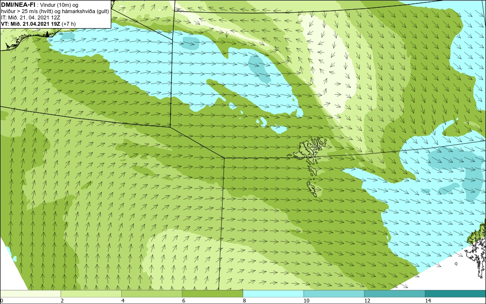Click the legend scale label "14"
Viewport: 486px width, 304px height.
428,301
